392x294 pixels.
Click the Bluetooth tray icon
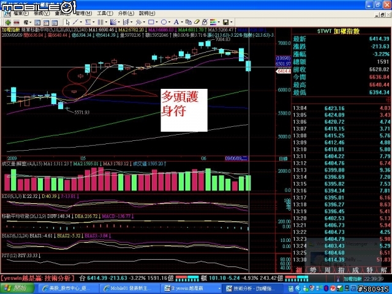326,288
